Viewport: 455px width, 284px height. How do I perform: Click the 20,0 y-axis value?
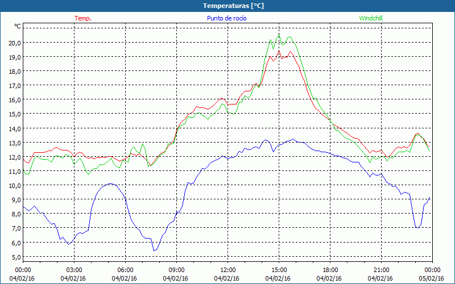coord(15,43)
